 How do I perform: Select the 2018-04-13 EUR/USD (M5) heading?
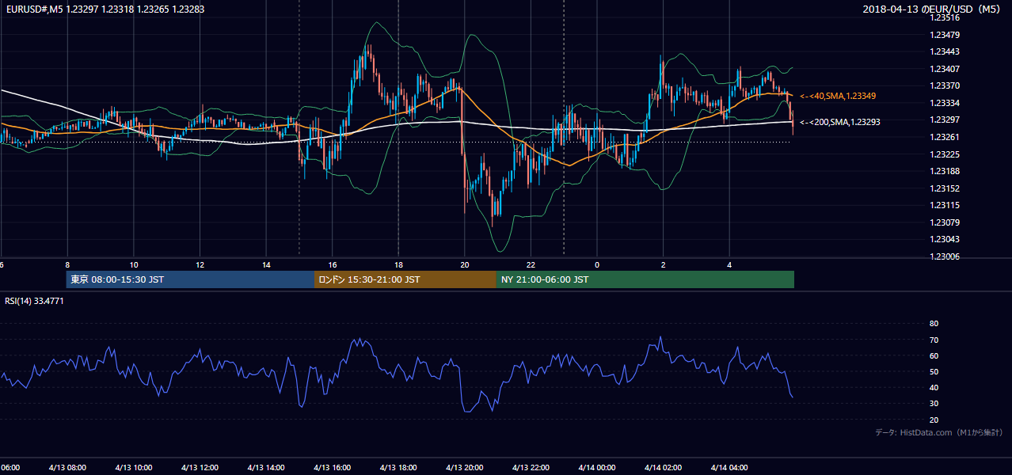pyautogui.click(x=933, y=9)
